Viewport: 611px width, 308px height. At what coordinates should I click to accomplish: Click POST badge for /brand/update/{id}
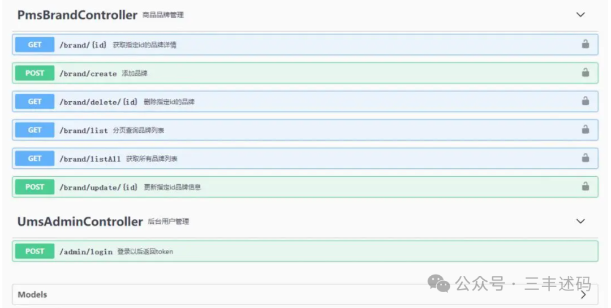35,187
